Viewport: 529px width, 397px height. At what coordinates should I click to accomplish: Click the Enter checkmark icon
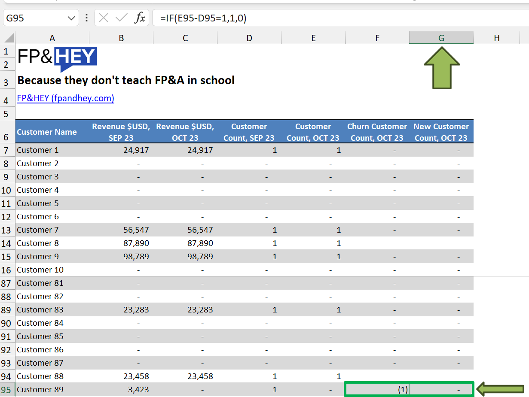[121, 18]
